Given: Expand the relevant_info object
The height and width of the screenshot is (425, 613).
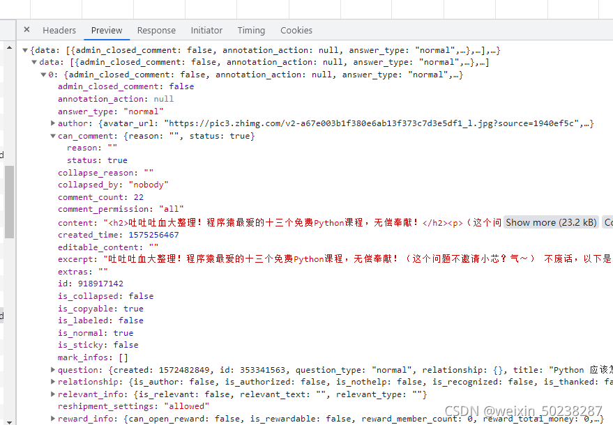Looking at the screenshot, I should [x=53, y=394].
